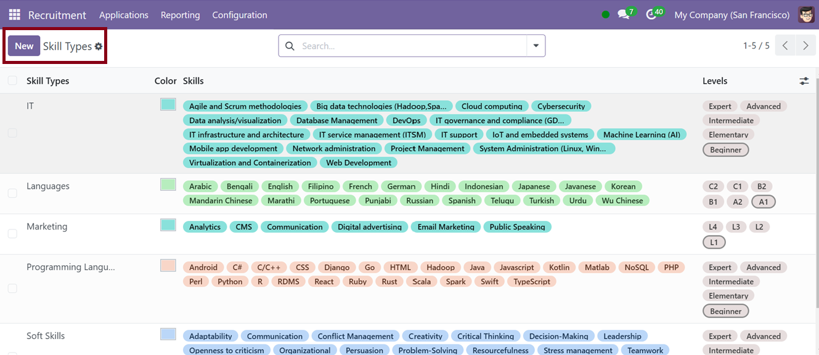Open the My Company (San Francisco) switcher
819x355 pixels.
[x=732, y=15]
